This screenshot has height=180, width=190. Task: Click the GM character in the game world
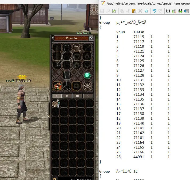click(x=22, y=104)
